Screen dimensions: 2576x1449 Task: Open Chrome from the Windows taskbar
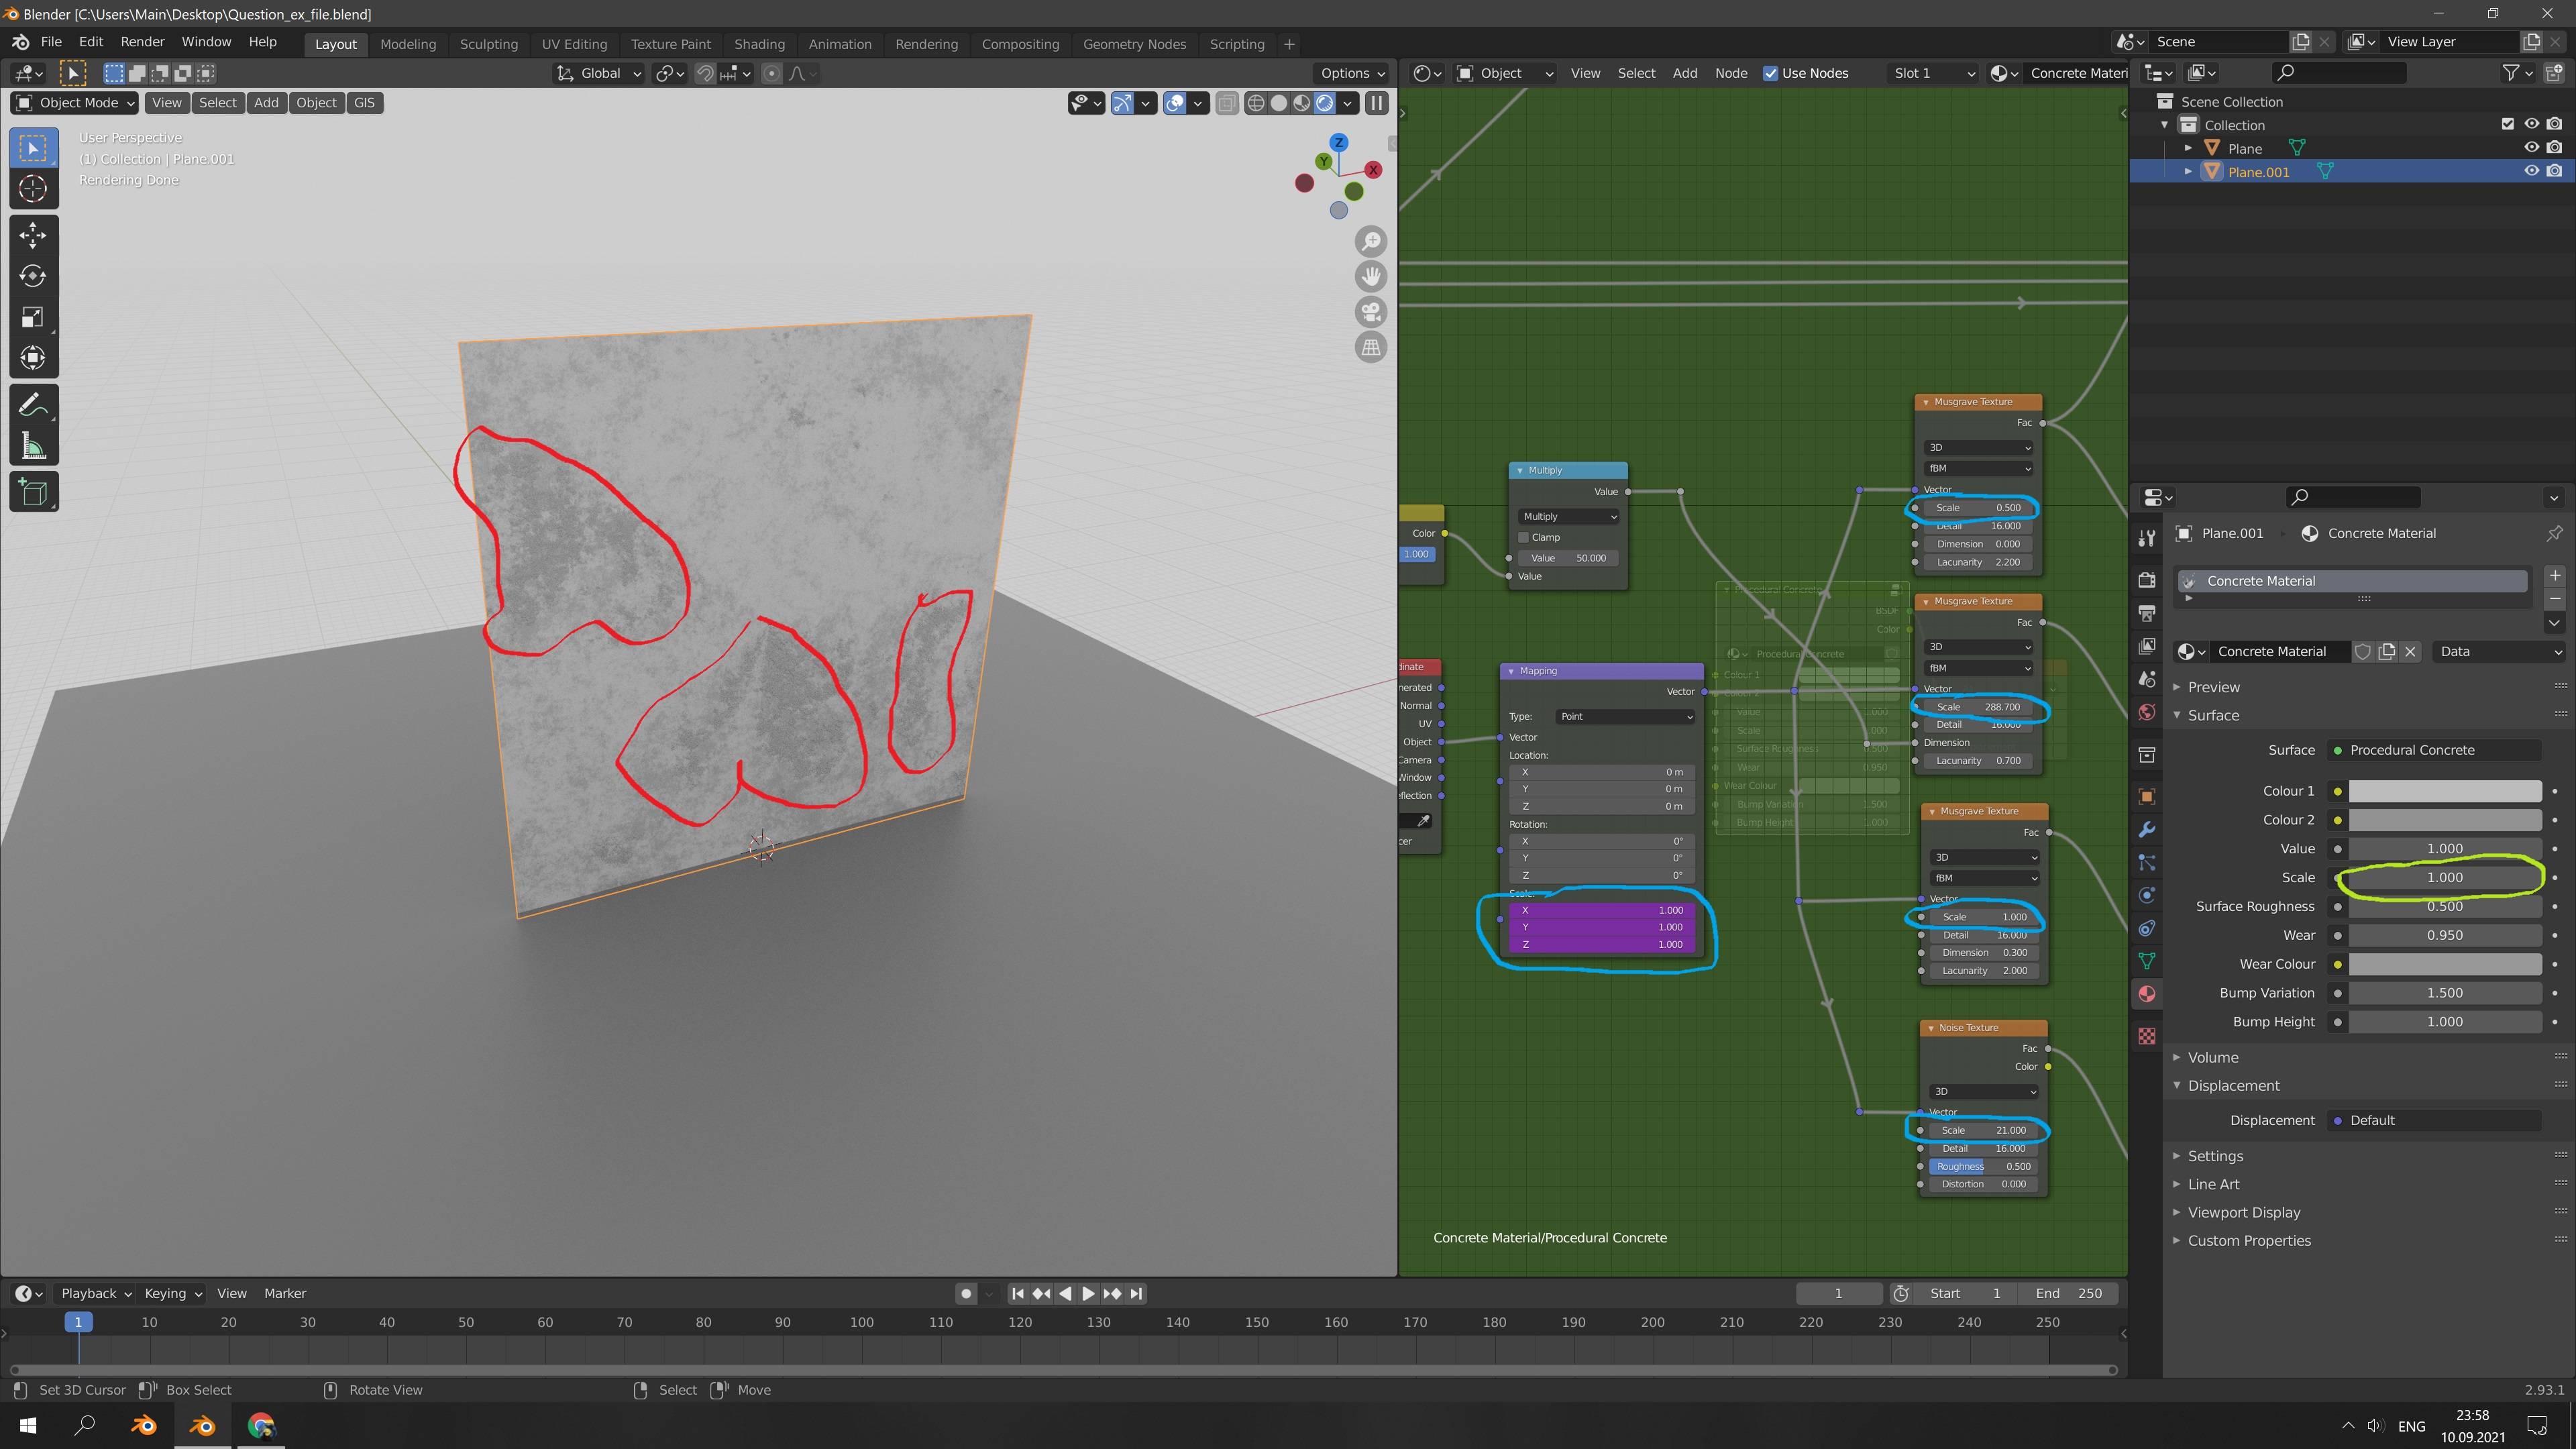(261, 1425)
